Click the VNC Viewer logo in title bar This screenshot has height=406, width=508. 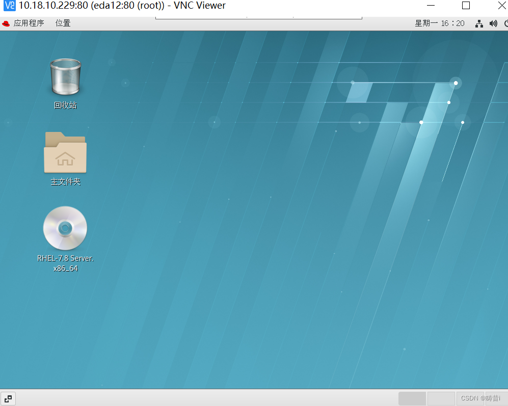pyautogui.click(x=9, y=6)
